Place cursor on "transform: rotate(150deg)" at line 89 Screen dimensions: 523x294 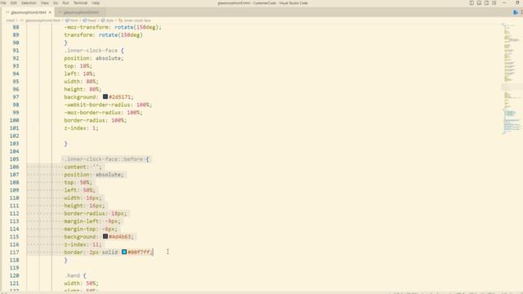[x=104, y=34]
